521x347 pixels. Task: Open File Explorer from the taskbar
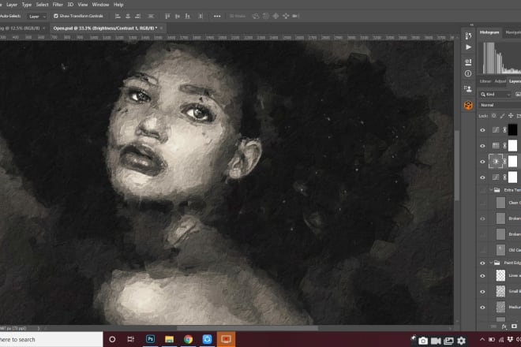169,339
